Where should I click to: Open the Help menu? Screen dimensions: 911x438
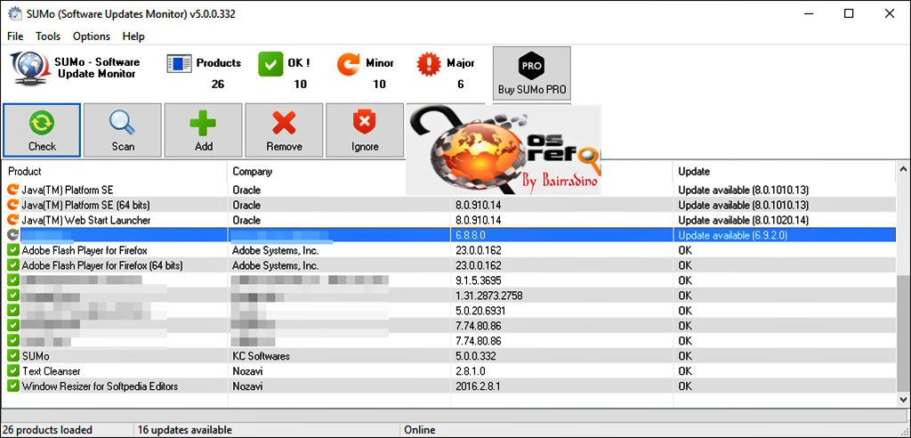click(133, 36)
